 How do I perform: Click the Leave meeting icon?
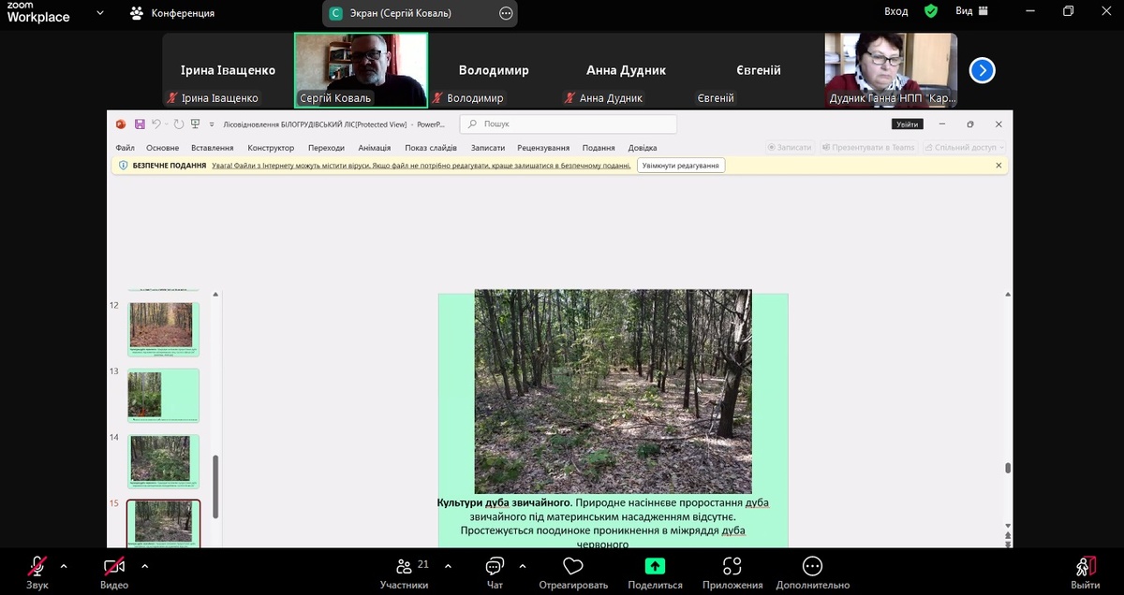[1086, 567]
